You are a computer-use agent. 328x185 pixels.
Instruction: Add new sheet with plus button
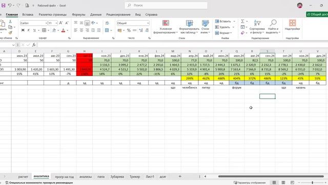(x=180, y=176)
